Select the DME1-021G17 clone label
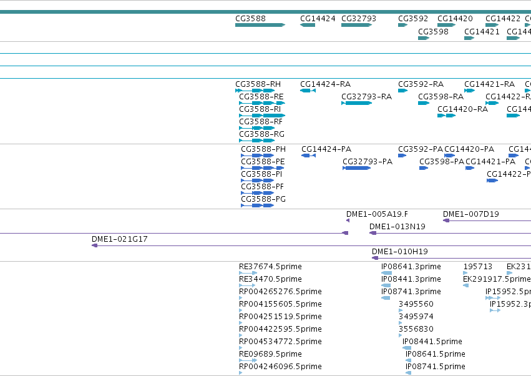Image resolution: width=531 pixels, height=376 pixels. coord(120,239)
